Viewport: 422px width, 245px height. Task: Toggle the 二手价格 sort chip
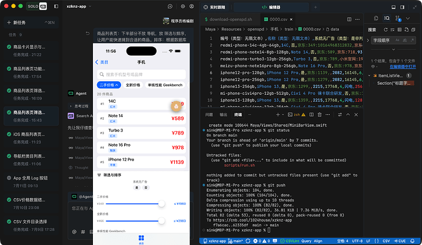[x=109, y=85]
